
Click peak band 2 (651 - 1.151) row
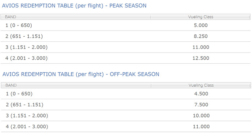pos(126,36)
